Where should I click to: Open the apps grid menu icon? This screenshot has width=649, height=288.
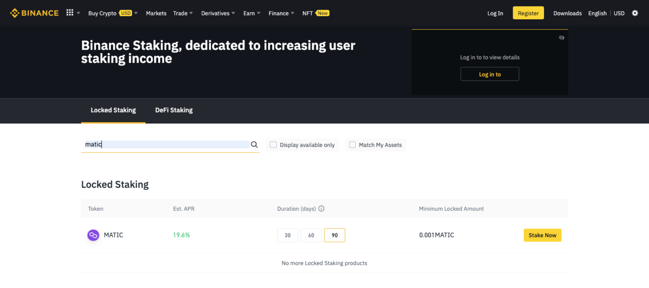[70, 13]
